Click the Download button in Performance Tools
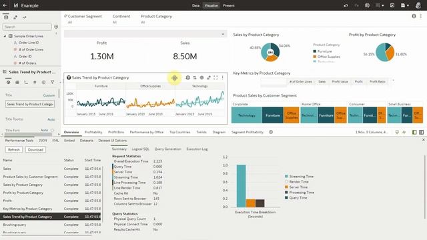 tap(35, 149)
